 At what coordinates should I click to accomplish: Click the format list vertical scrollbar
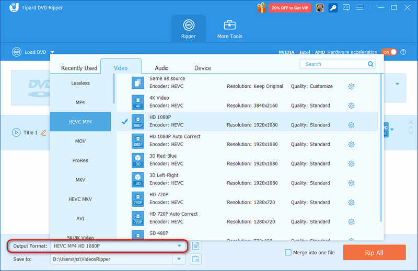pyautogui.click(x=381, y=147)
